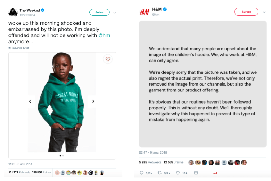Follow The Weeknd with Suivre button

[x=99, y=12]
